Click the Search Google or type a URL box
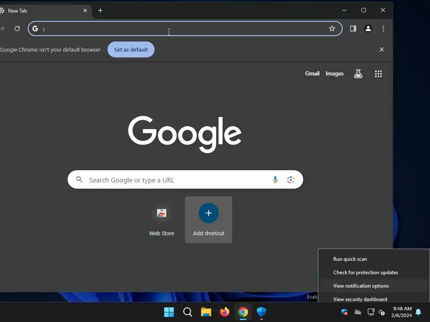Screen dimensions: 430x322 (x=185, y=179)
